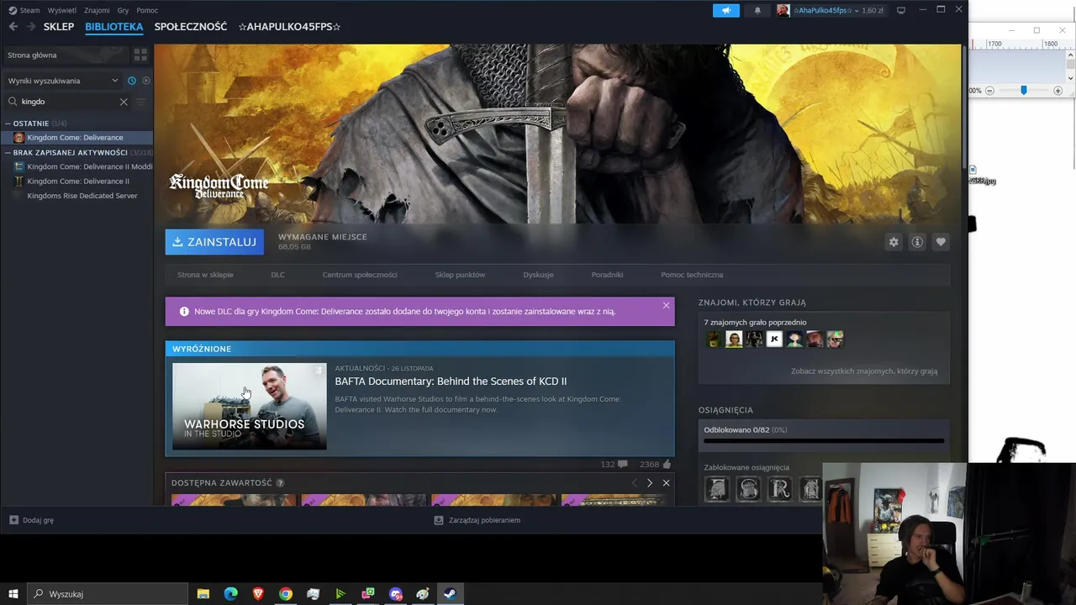Click the 2368 thumbs-up icon

pos(667,464)
